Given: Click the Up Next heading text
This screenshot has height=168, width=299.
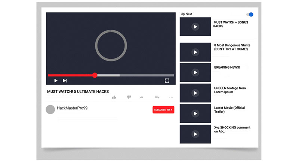Looking at the screenshot, I should tap(186, 14).
